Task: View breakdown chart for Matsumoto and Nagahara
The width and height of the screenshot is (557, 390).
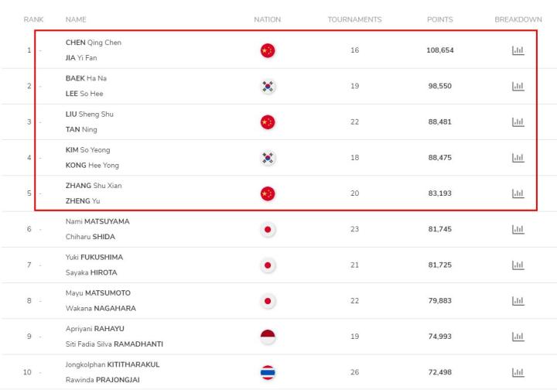Action: (518, 301)
